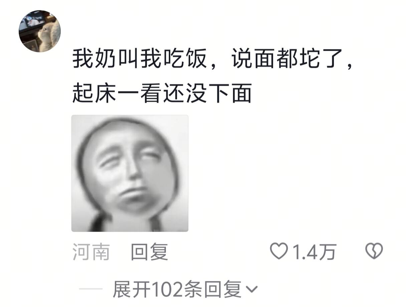
Task: Tap the short dash before 展开102条回复
Action: 90,290
